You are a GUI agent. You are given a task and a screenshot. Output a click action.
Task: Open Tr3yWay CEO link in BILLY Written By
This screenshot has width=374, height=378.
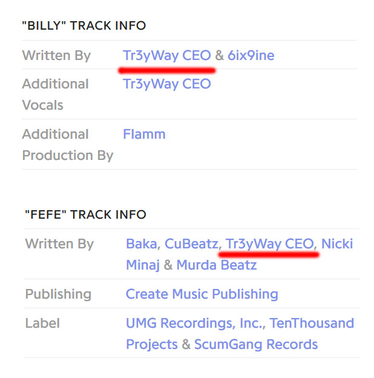pos(167,56)
